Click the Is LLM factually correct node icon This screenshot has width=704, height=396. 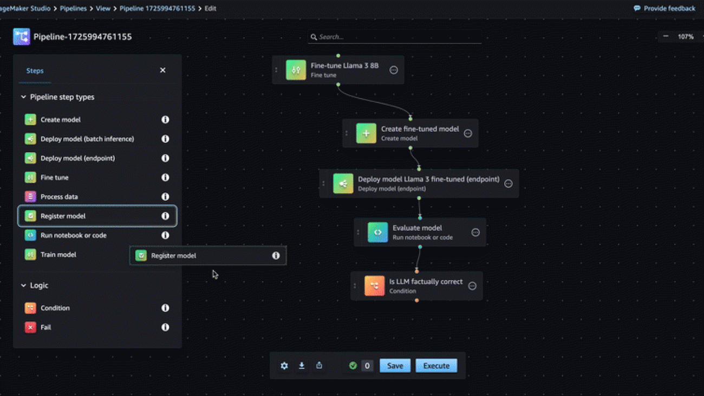coord(374,286)
